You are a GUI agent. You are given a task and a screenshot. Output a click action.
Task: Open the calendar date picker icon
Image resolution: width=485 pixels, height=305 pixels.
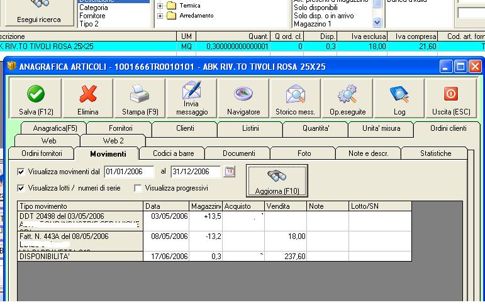(x=229, y=172)
